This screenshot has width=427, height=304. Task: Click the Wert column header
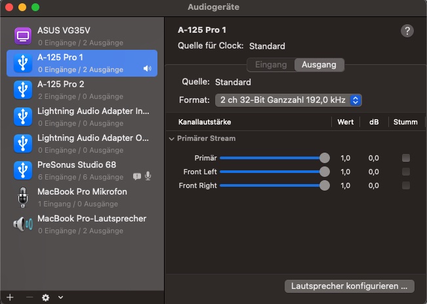(x=345, y=122)
